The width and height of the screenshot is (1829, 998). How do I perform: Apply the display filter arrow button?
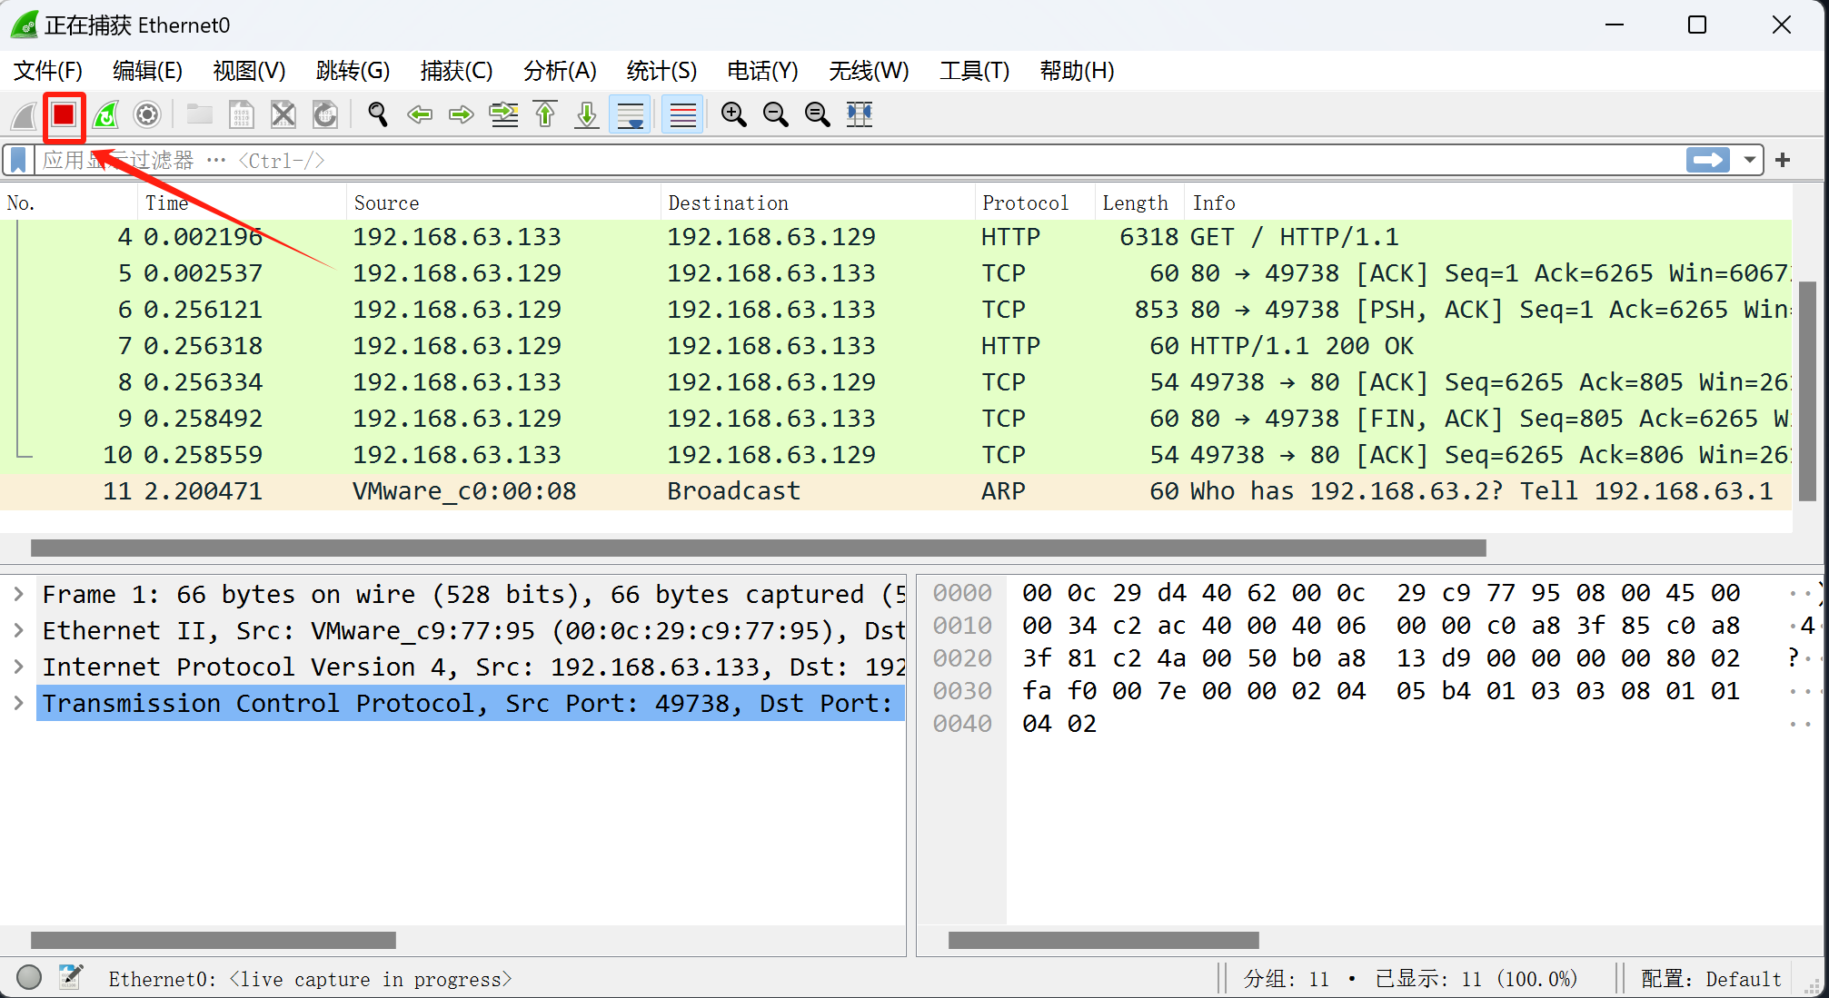pyautogui.click(x=1707, y=161)
